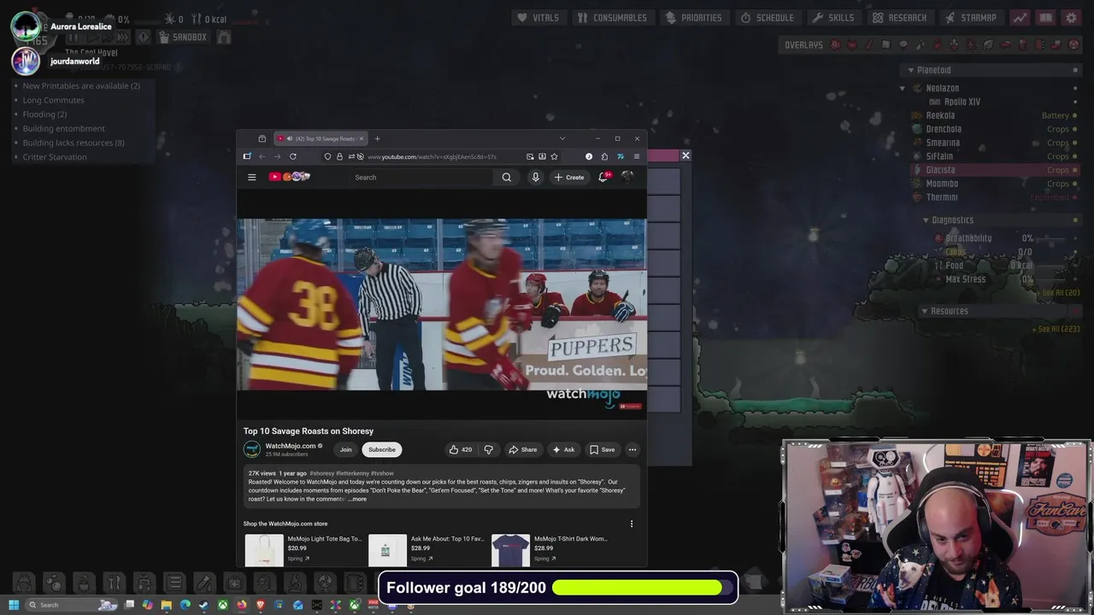Viewport: 1094px width, 615px height.
Task: Dislike the Shoresy roasts video
Action: [488, 449]
